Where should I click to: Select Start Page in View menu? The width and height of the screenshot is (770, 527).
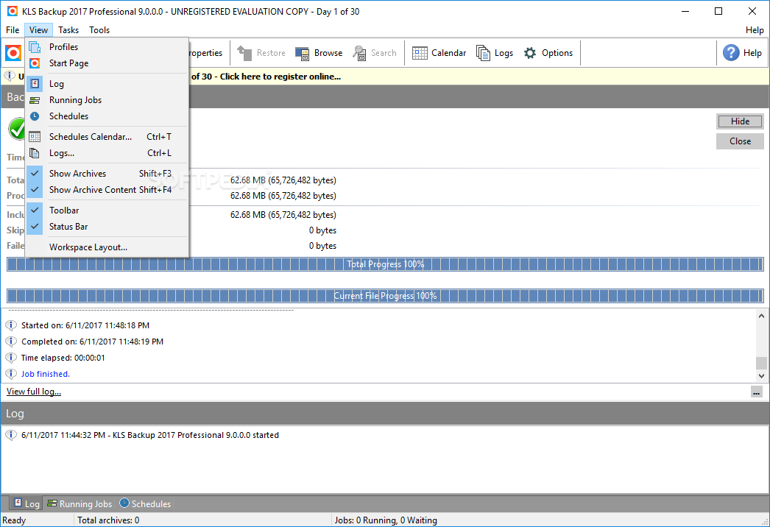[x=107, y=63]
